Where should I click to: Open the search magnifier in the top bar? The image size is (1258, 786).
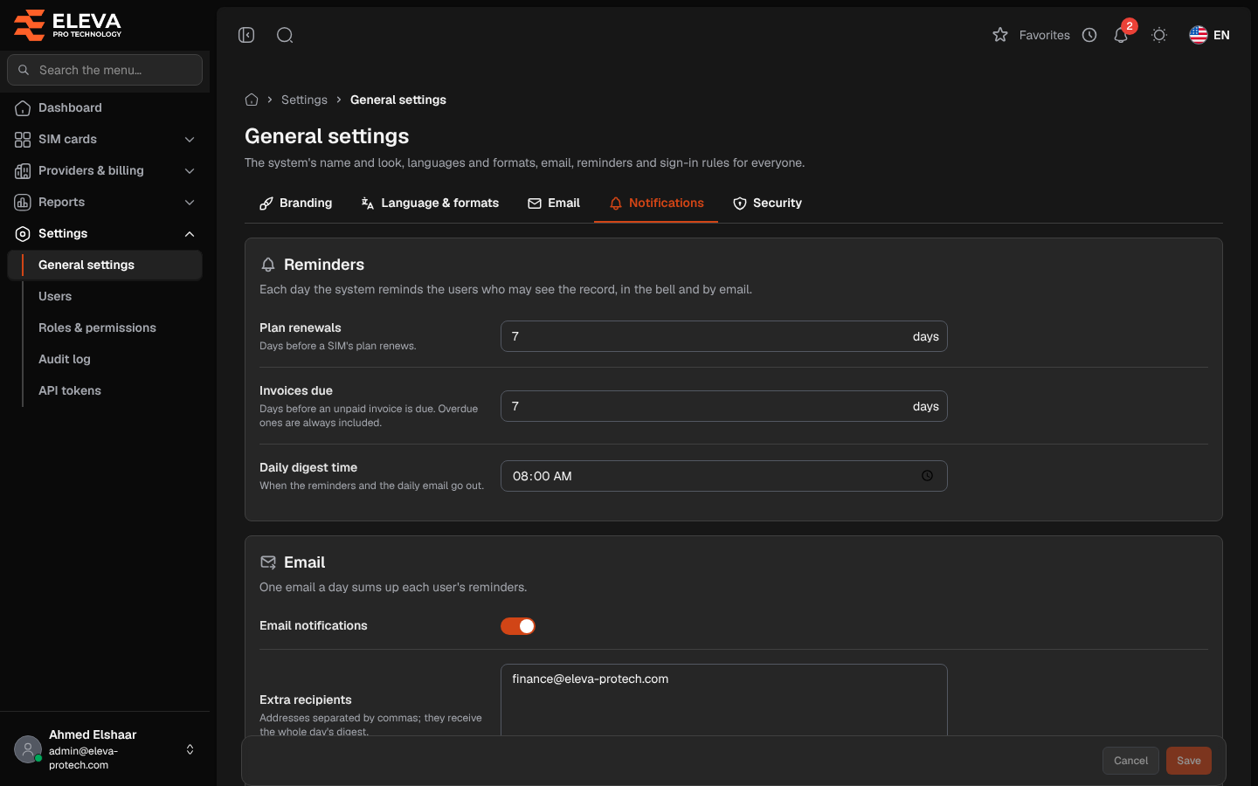coord(285,35)
